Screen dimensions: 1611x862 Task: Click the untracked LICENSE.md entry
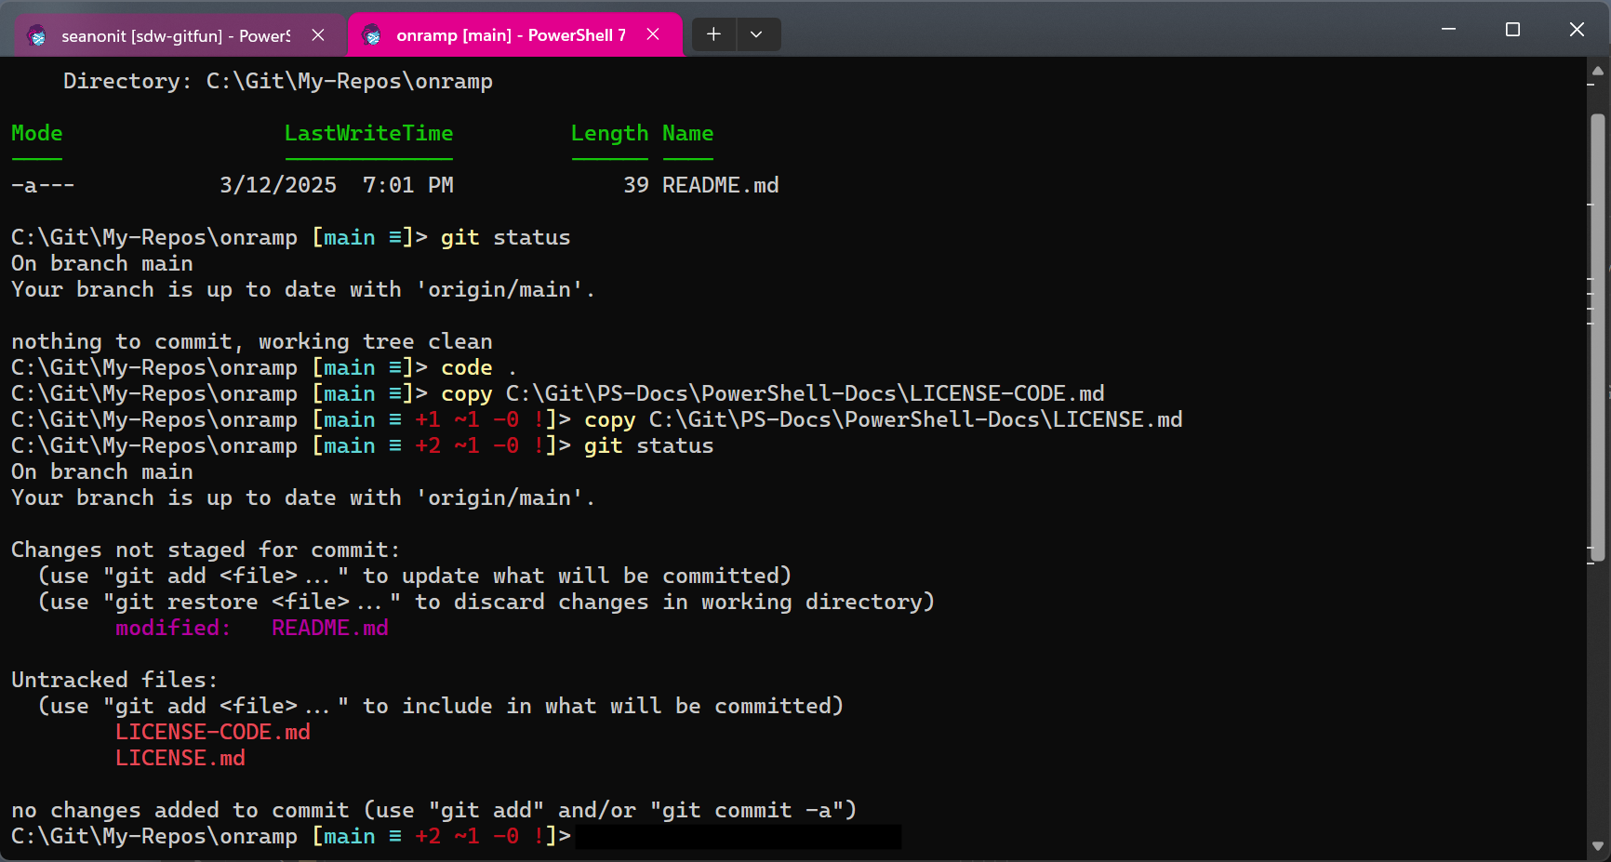pyautogui.click(x=180, y=758)
